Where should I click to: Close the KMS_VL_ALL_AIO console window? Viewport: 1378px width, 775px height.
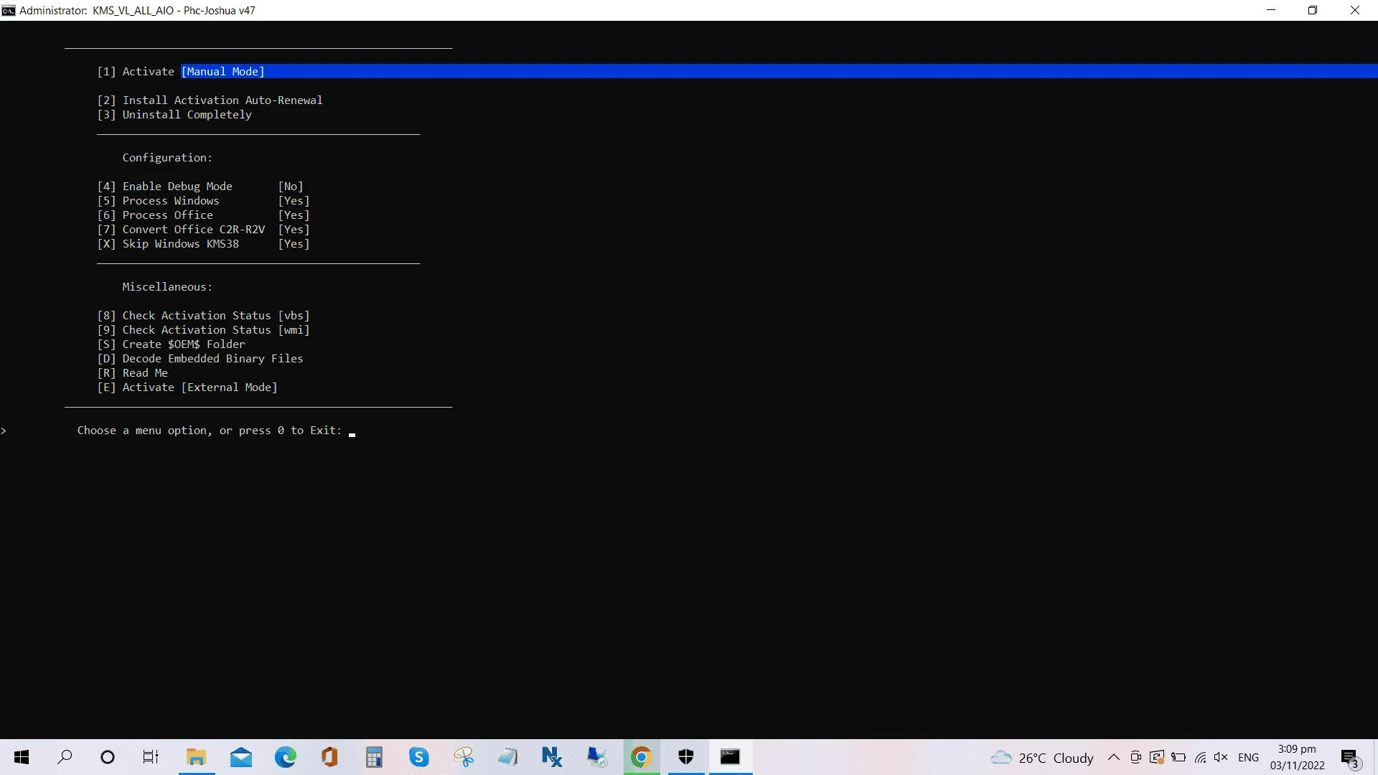point(1355,10)
